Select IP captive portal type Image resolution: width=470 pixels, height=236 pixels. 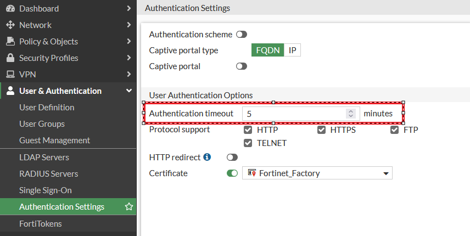pos(293,50)
